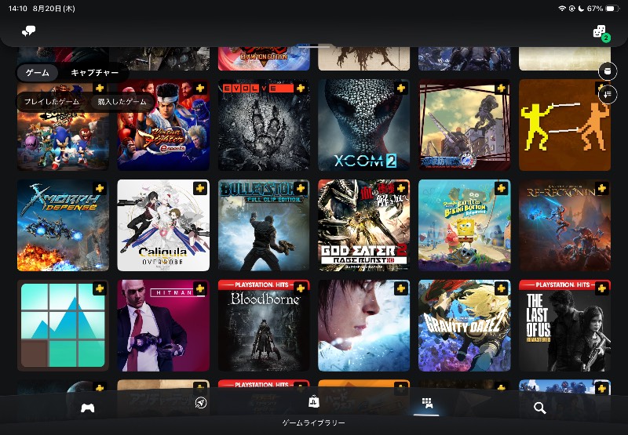Tap the storage filter circle icon
This screenshot has width=628, height=435.
[x=608, y=71]
